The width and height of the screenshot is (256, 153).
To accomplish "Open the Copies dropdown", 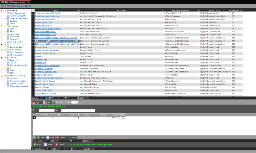I will click(x=77, y=103).
